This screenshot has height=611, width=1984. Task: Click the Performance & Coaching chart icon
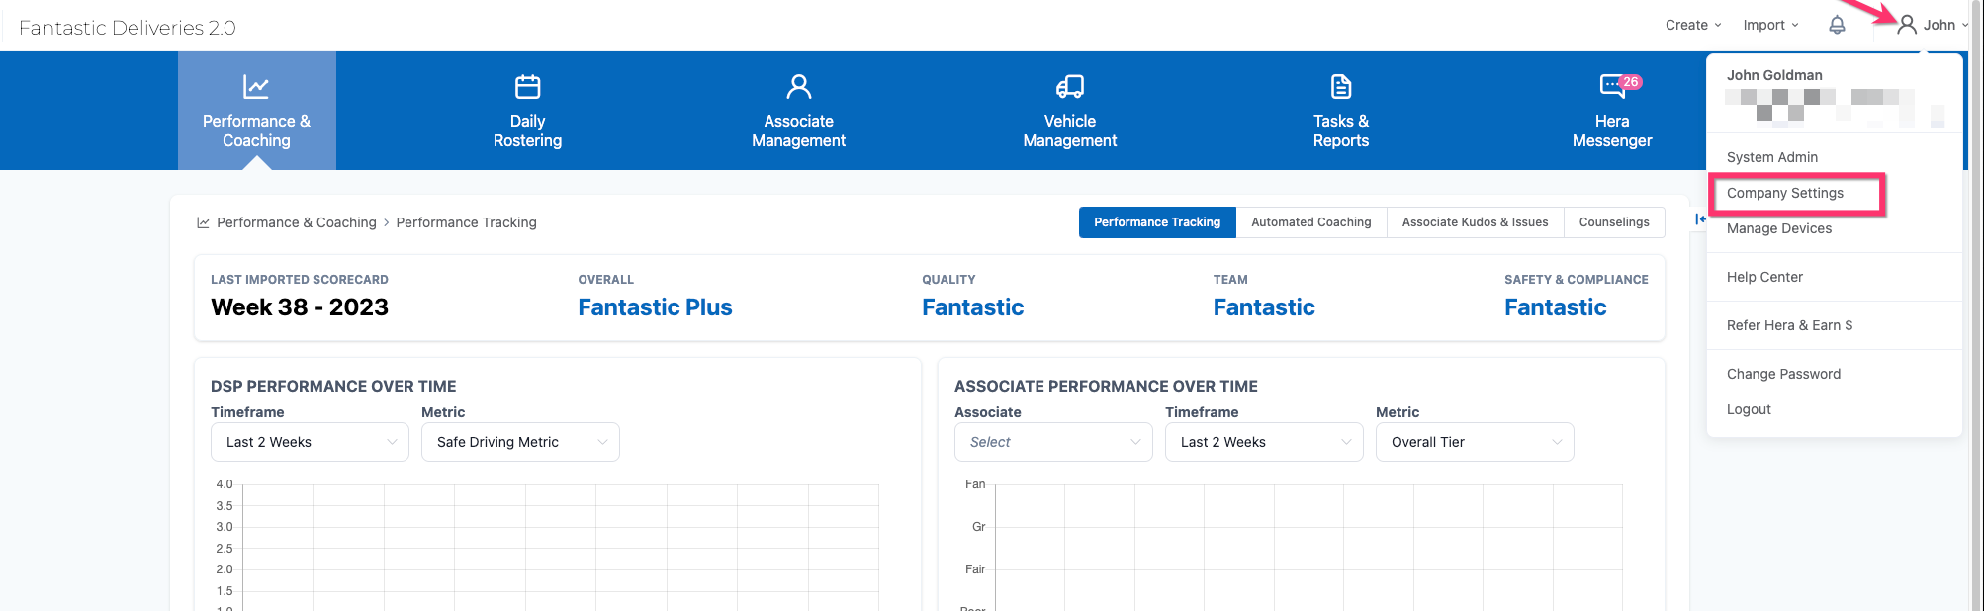256,87
